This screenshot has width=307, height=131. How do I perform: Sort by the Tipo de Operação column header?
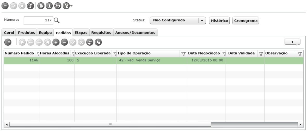tap(134, 53)
